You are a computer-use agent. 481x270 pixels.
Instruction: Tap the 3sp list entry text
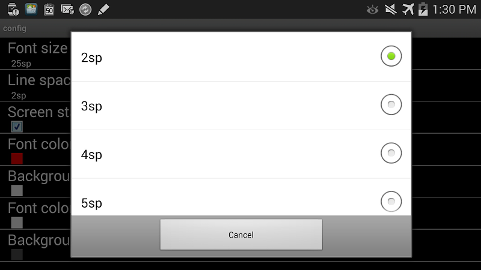click(91, 106)
